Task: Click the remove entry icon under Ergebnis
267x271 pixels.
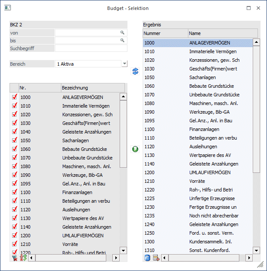Action: click(x=156, y=258)
